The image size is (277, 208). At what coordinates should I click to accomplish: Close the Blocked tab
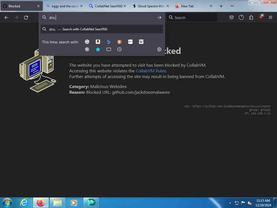tap(38, 6)
